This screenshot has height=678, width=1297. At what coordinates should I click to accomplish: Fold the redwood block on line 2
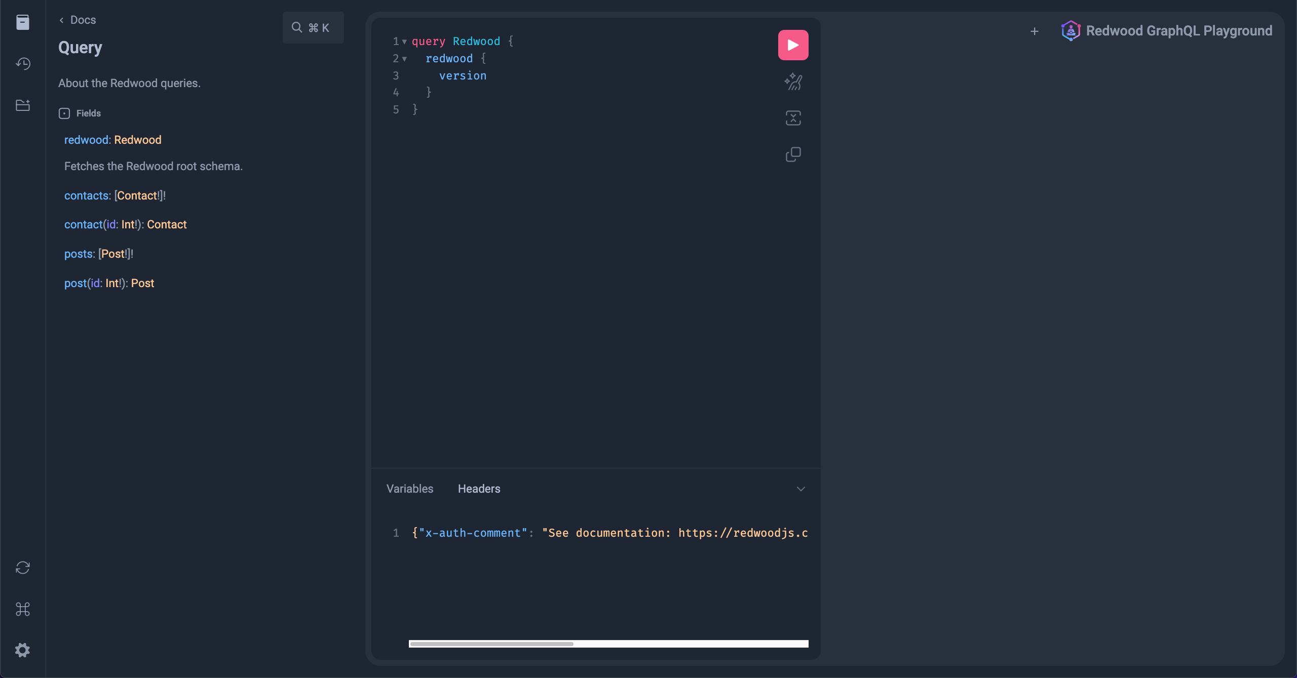click(404, 59)
